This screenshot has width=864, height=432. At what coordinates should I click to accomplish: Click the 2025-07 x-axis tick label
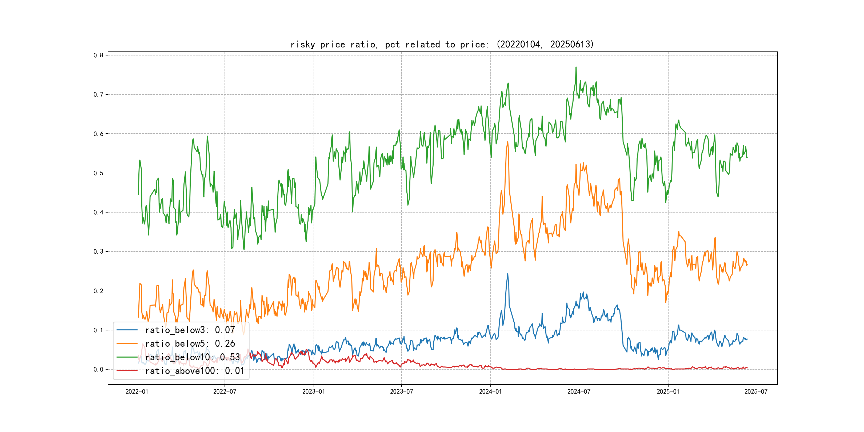point(756,391)
